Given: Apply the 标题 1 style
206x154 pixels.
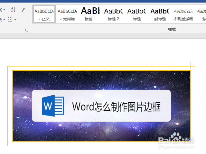Looking at the screenshot, I should tap(90, 14).
